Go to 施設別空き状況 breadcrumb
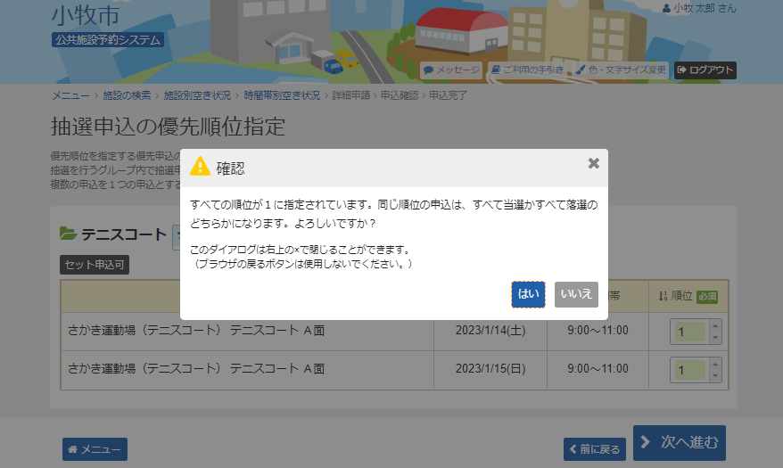The image size is (783, 468). (197, 95)
